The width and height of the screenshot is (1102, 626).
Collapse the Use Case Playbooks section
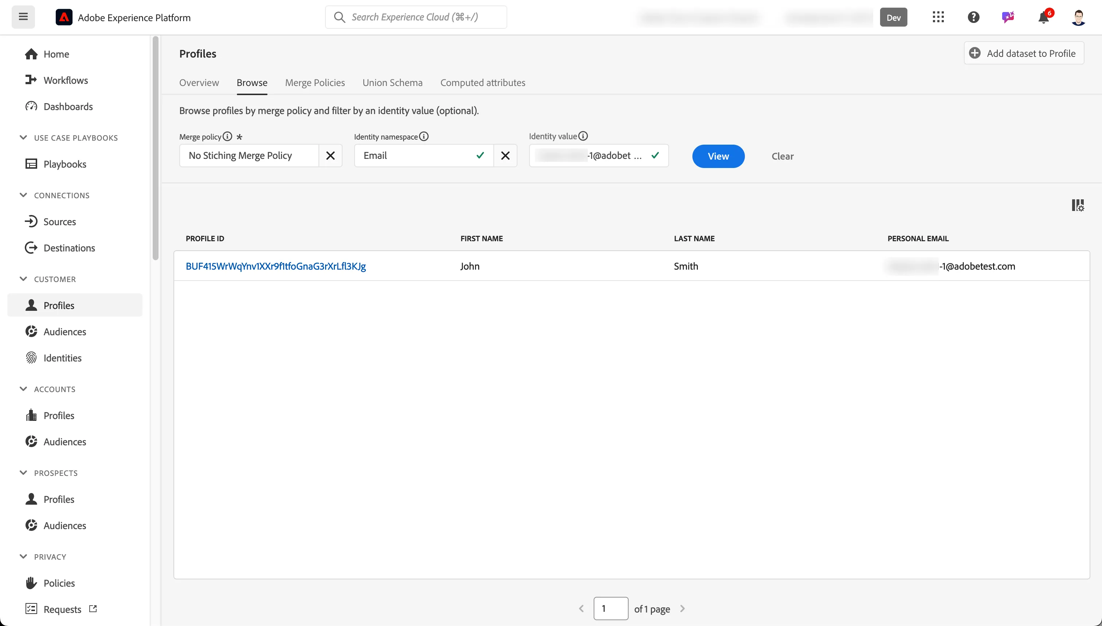23,138
